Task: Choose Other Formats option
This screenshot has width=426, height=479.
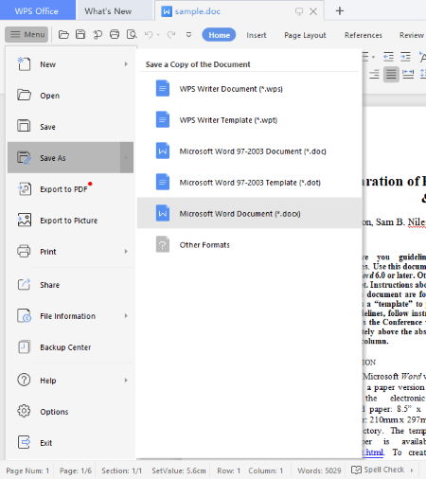Action: pos(249,244)
